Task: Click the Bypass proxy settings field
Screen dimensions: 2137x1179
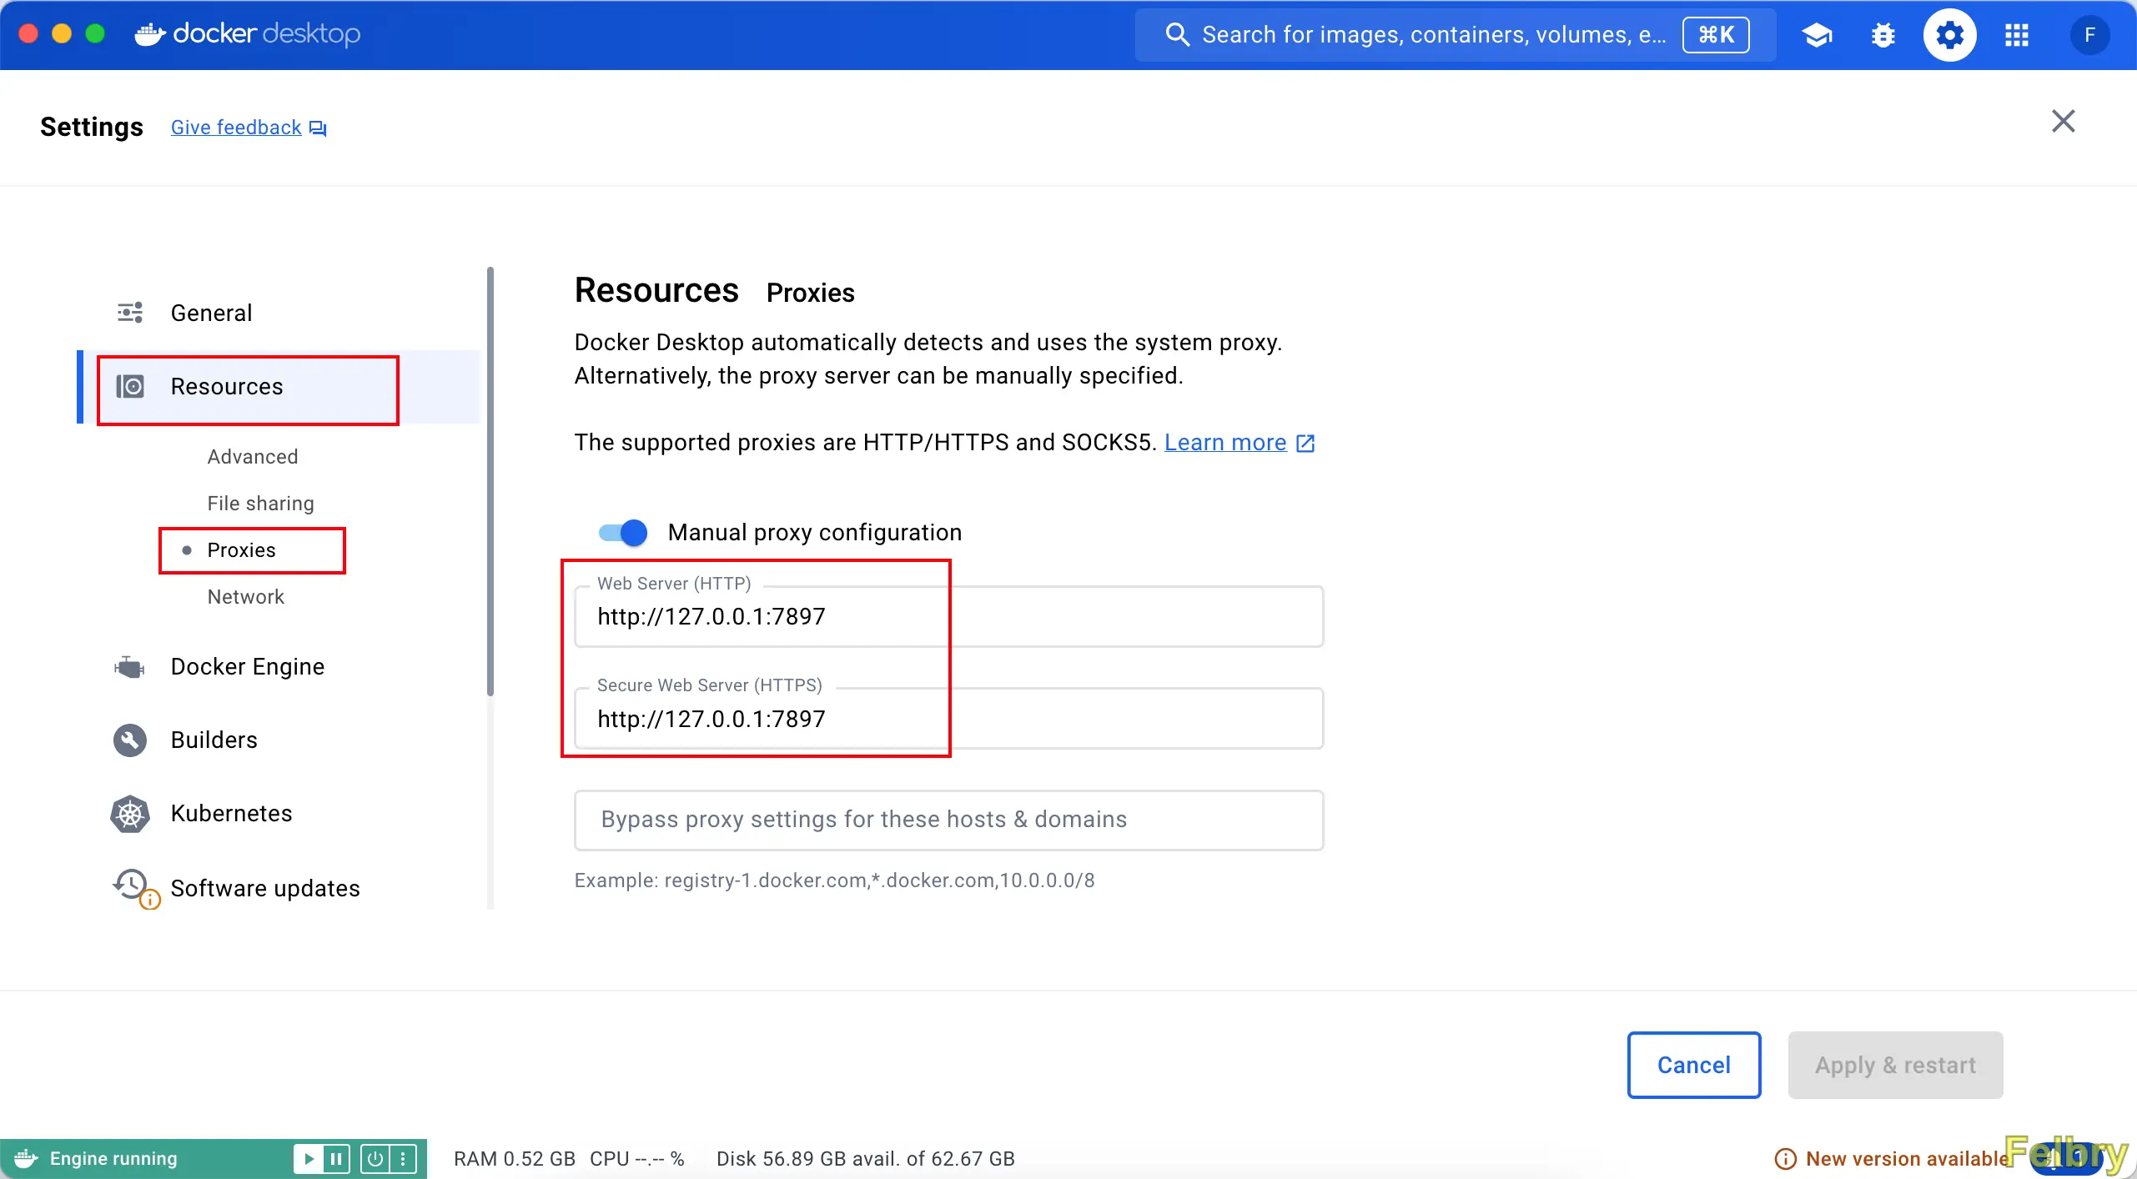Action: coord(949,820)
